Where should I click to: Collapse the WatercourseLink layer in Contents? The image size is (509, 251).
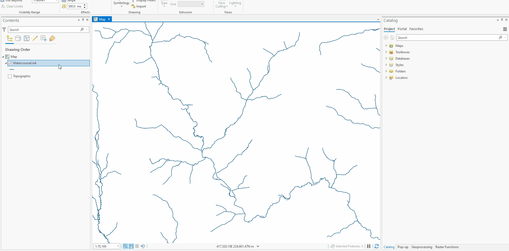[x=5, y=63]
